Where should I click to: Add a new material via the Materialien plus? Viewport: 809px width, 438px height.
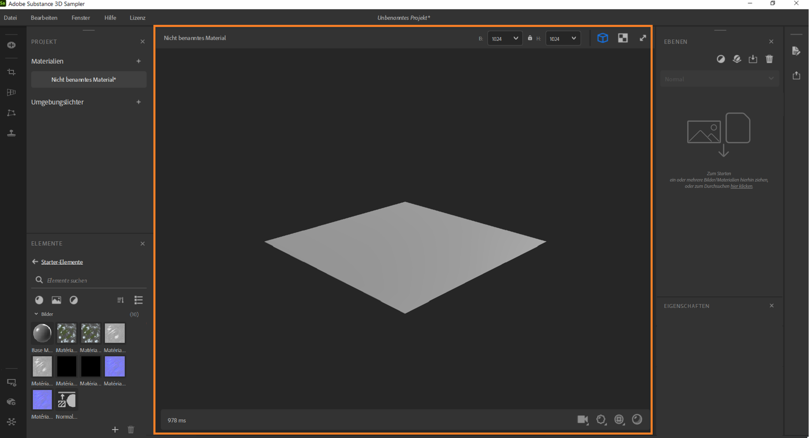coord(139,61)
